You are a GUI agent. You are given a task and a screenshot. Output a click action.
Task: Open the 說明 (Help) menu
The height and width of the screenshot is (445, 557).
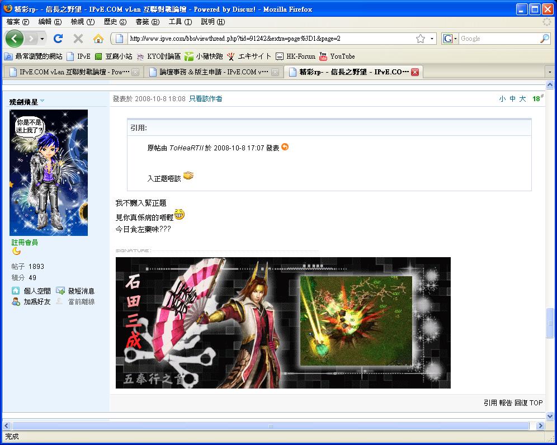[x=213, y=22]
